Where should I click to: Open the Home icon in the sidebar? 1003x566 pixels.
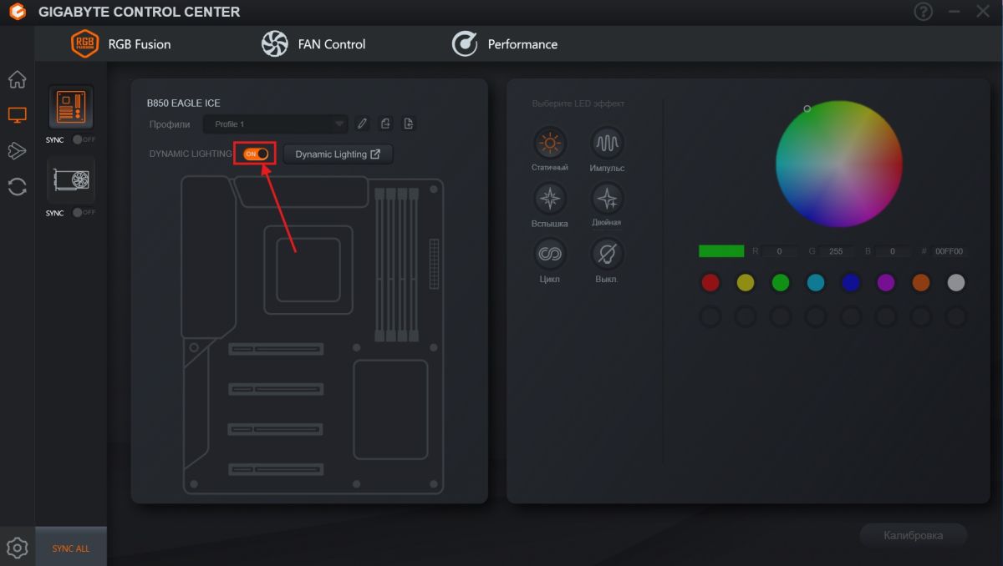[17, 80]
